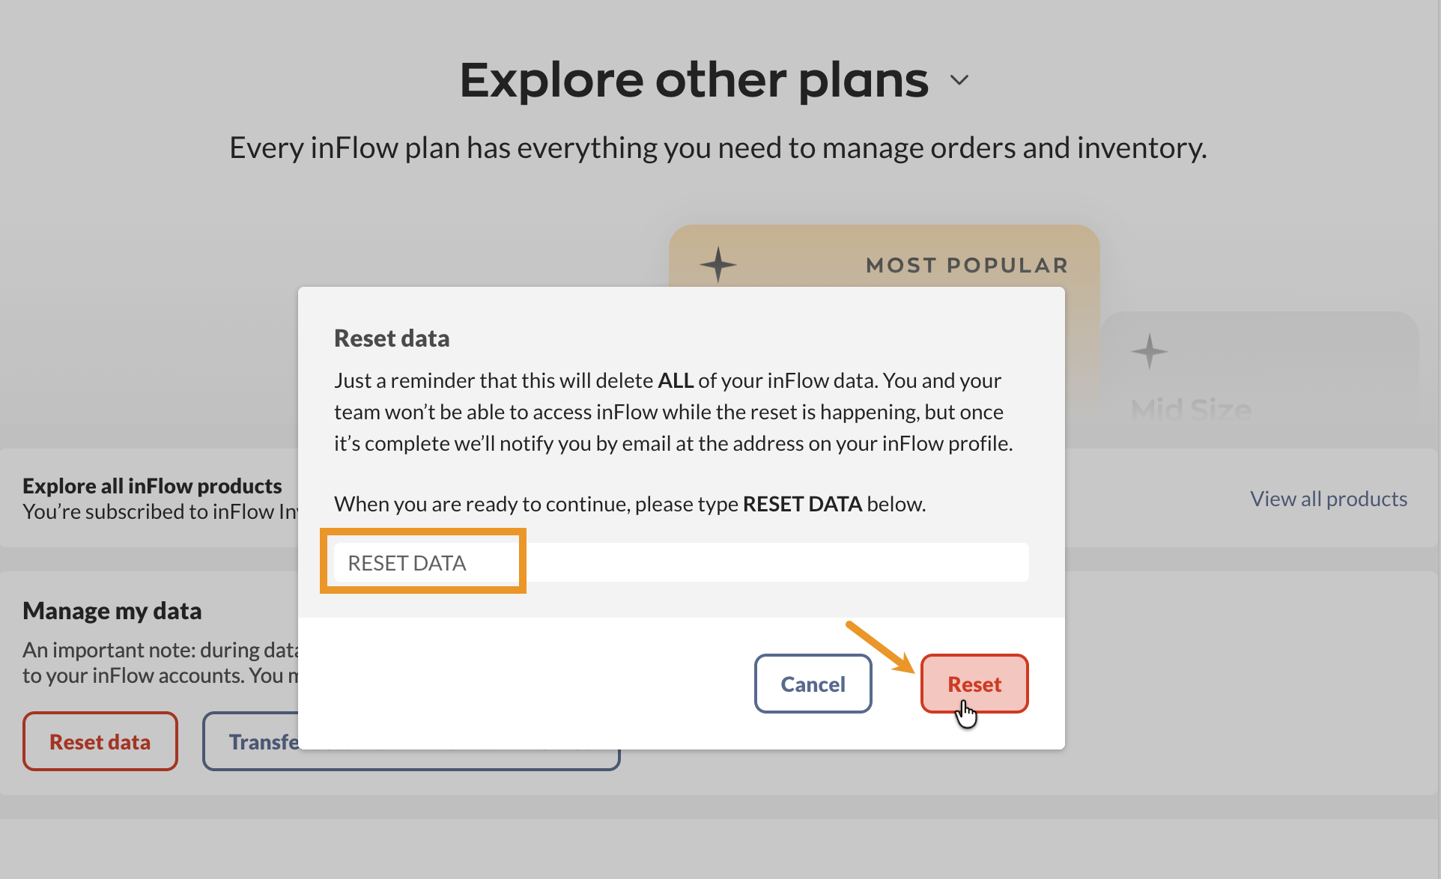Click the please type RESET DATA instruction
The width and height of the screenshot is (1441, 879).
click(x=629, y=504)
